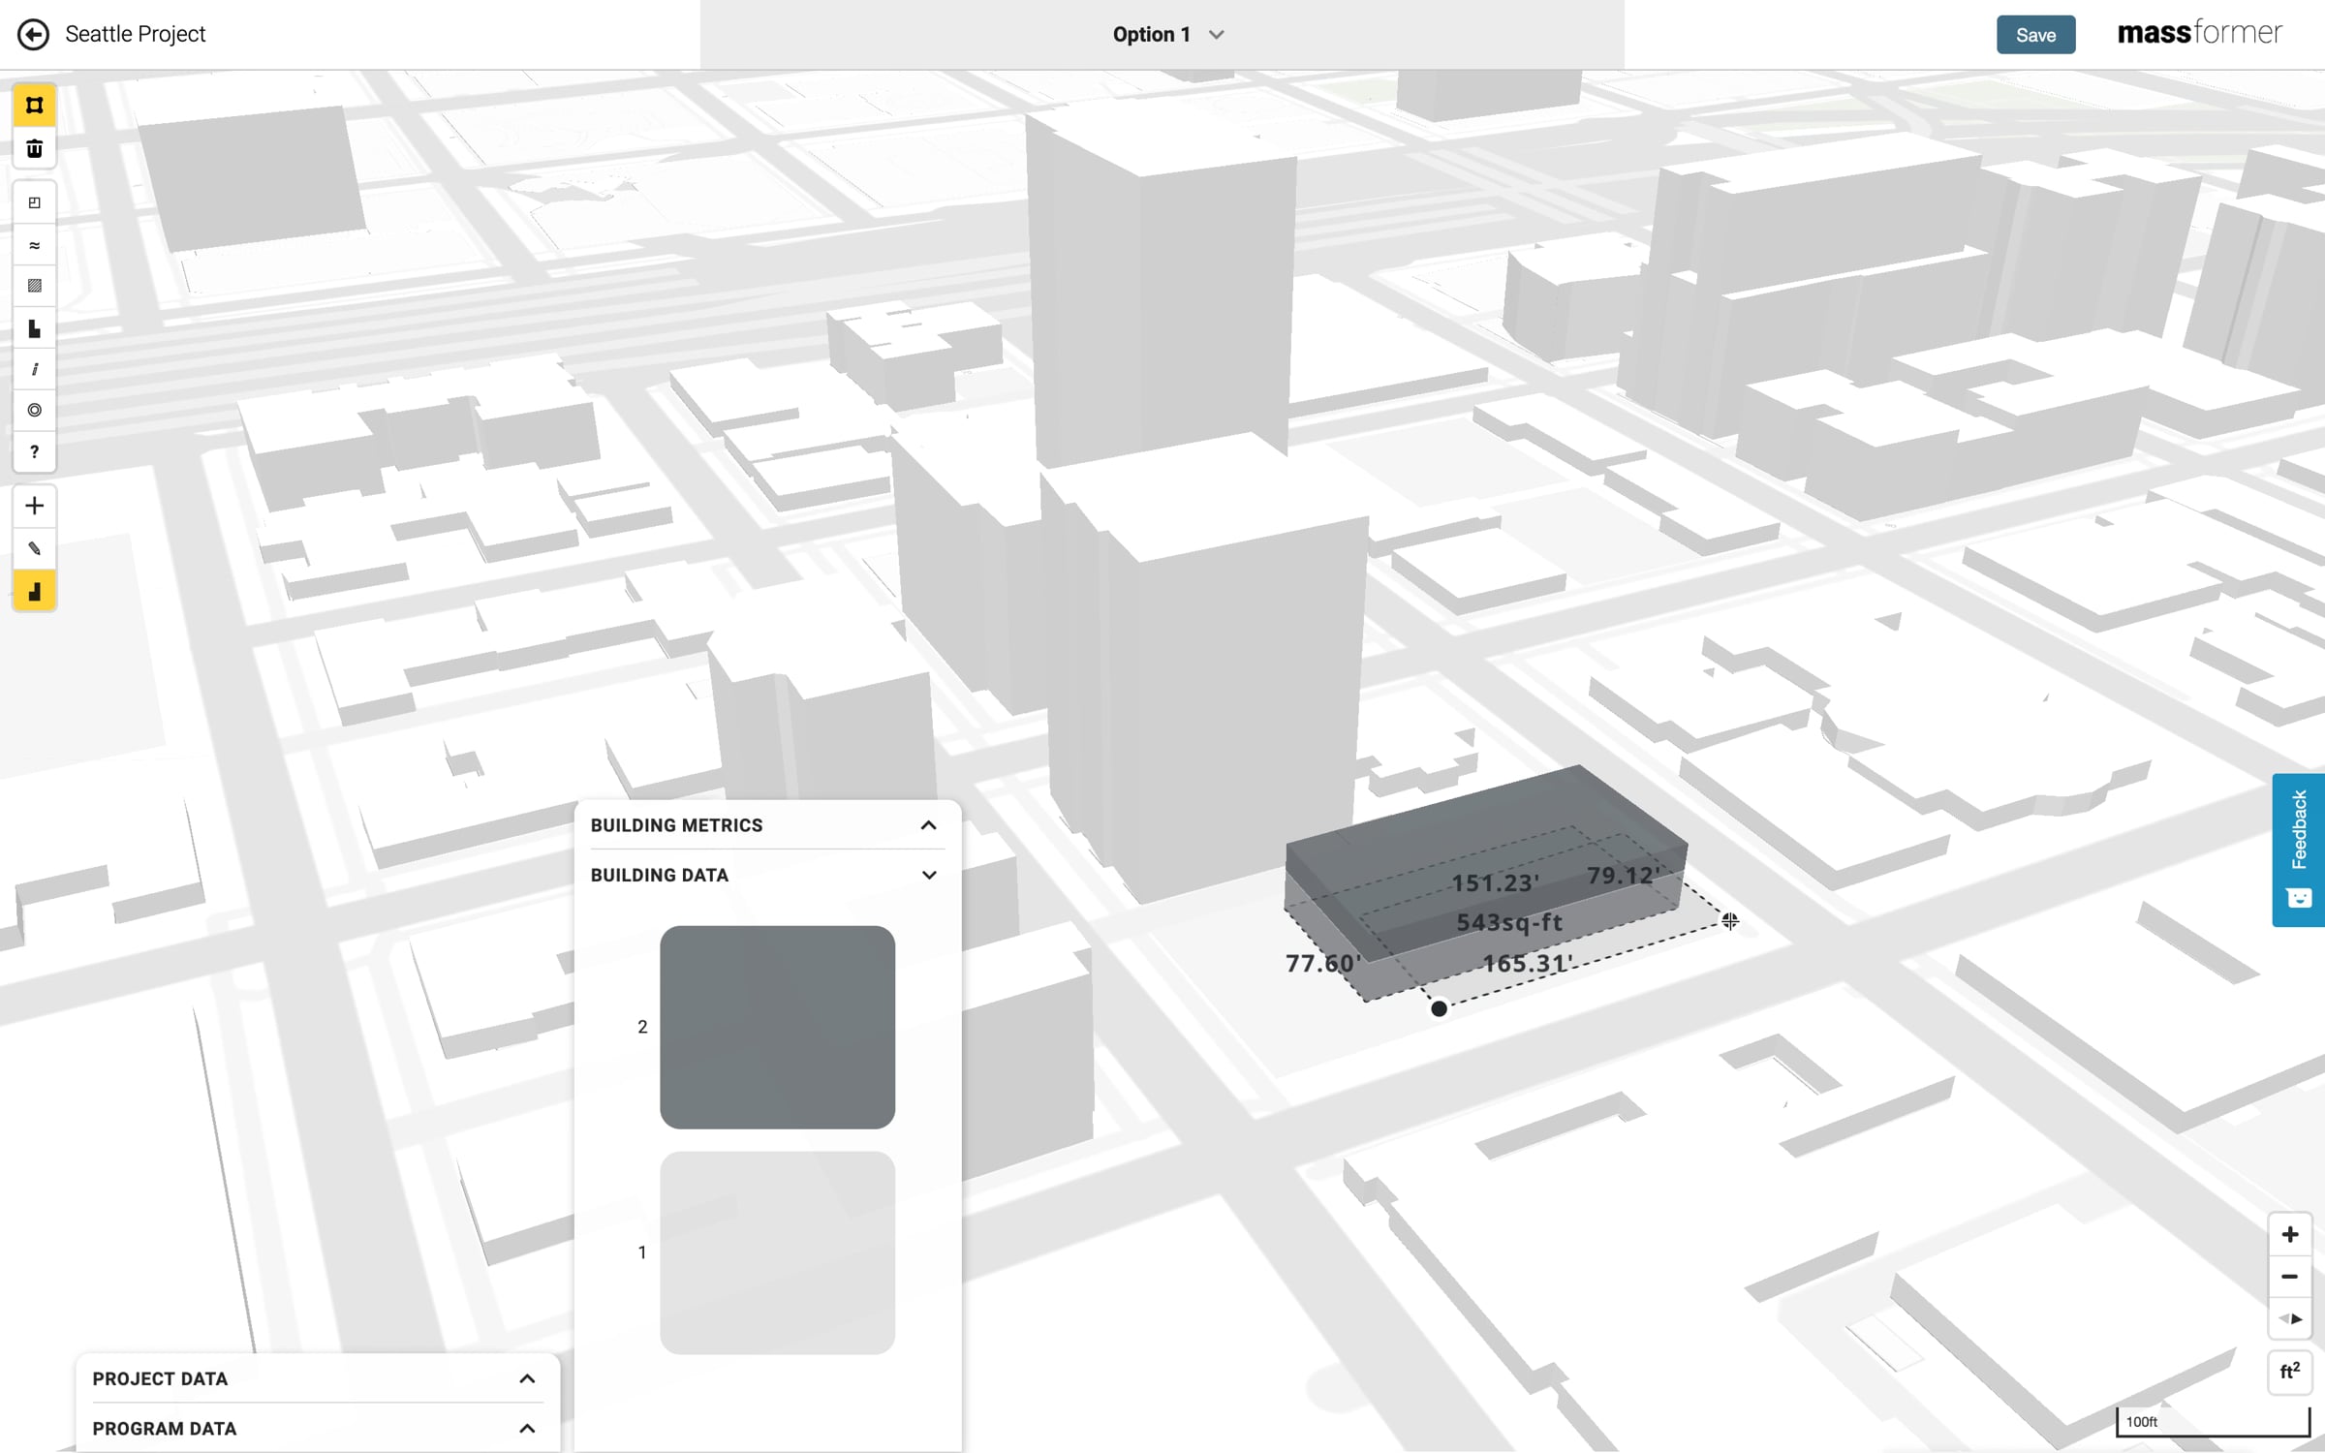Click the back arrow beside Seattle Project
This screenshot has width=2325, height=1453.
click(33, 35)
